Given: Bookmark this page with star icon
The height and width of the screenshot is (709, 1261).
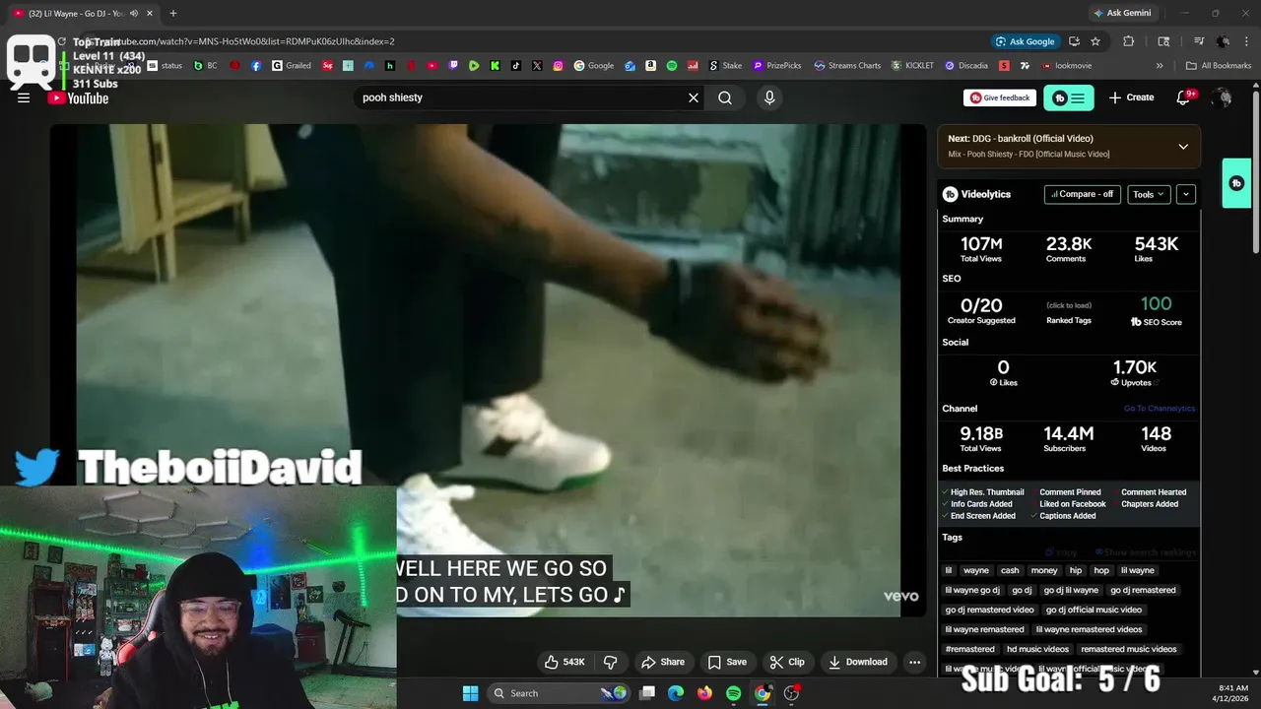Looking at the screenshot, I should coord(1095,41).
